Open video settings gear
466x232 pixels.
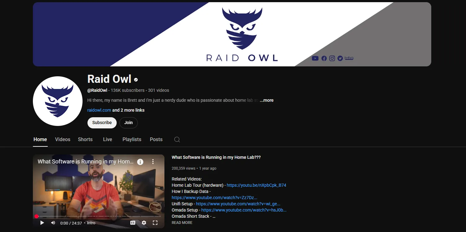pyautogui.click(x=144, y=223)
